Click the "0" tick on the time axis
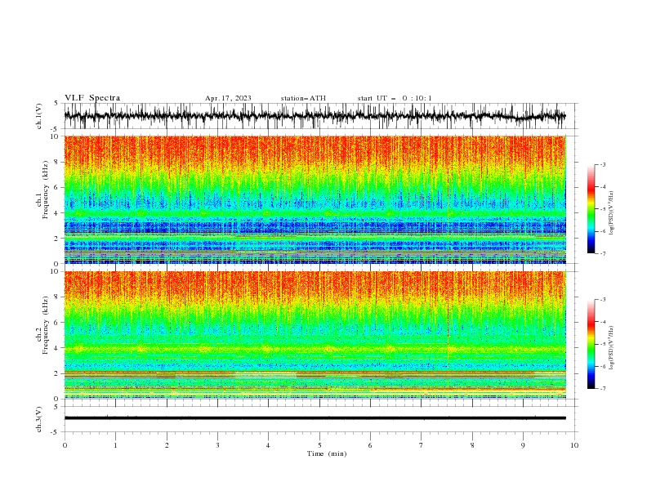The height and width of the screenshot is (500, 647). tap(65, 445)
